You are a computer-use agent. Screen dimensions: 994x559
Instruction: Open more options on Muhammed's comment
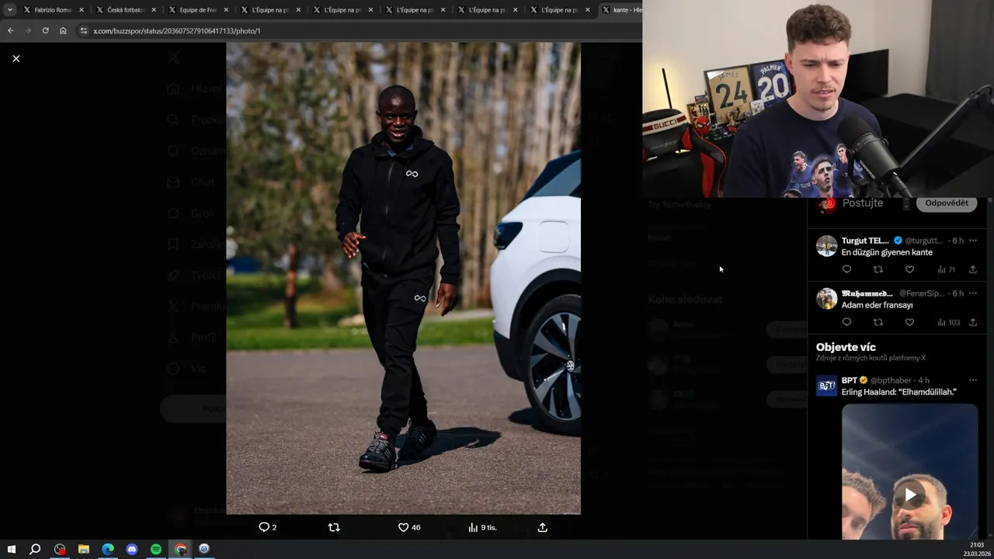pyautogui.click(x=972, y=293)
